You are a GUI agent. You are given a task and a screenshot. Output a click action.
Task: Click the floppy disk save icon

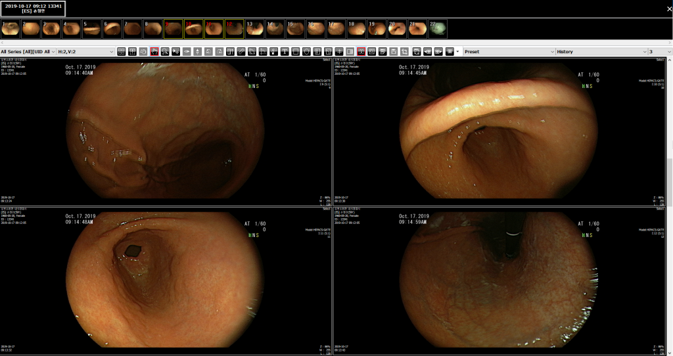[x=394, y=51]
